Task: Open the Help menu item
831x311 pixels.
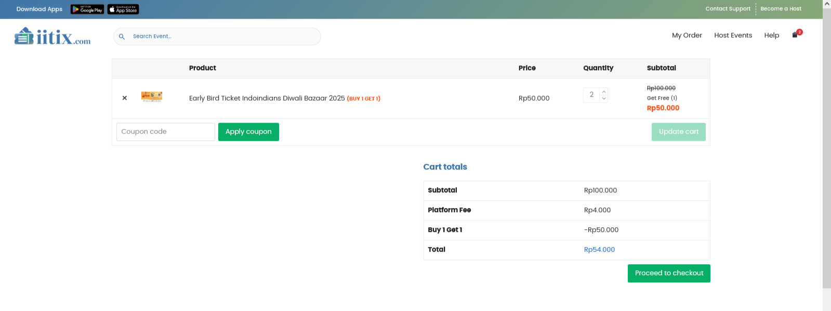Action: [x=771, y=35]
